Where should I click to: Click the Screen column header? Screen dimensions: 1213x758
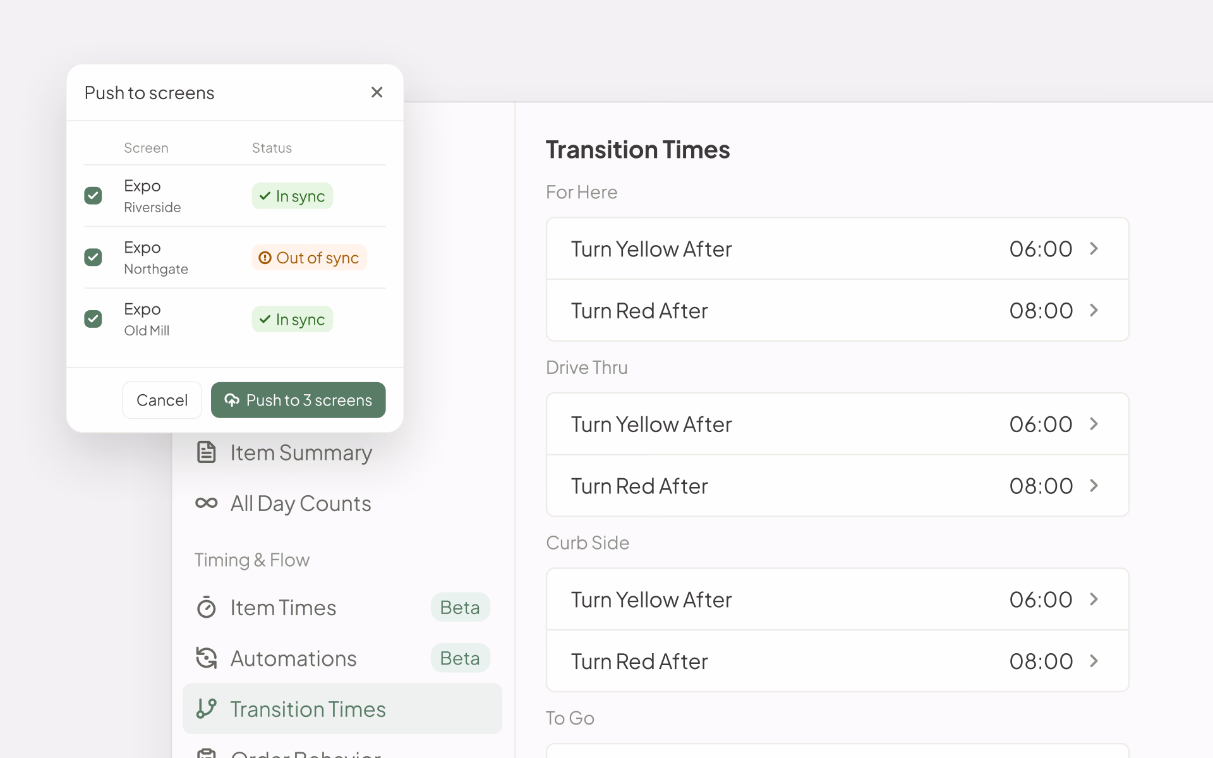click(x=146, y=148)
